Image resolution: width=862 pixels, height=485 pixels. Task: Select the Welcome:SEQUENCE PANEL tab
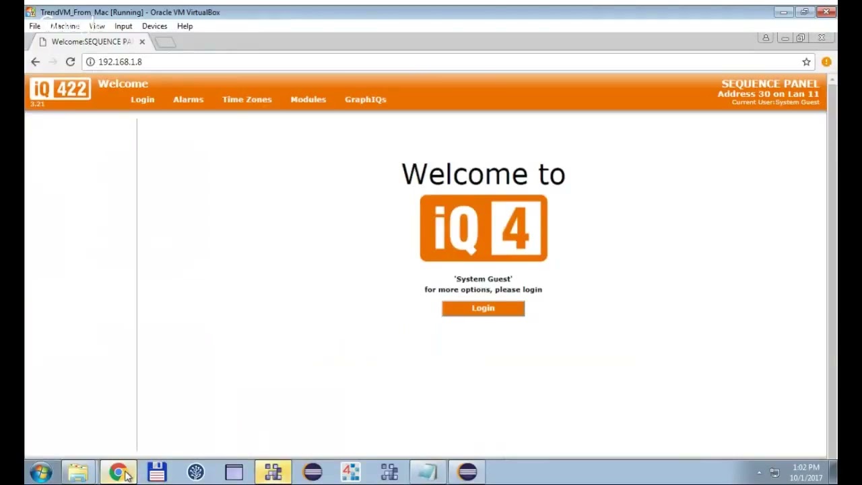[92, 42]
